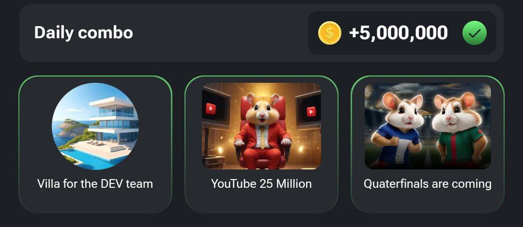
Task: Click the right red YouTube play icon
Action: point(311,111)
